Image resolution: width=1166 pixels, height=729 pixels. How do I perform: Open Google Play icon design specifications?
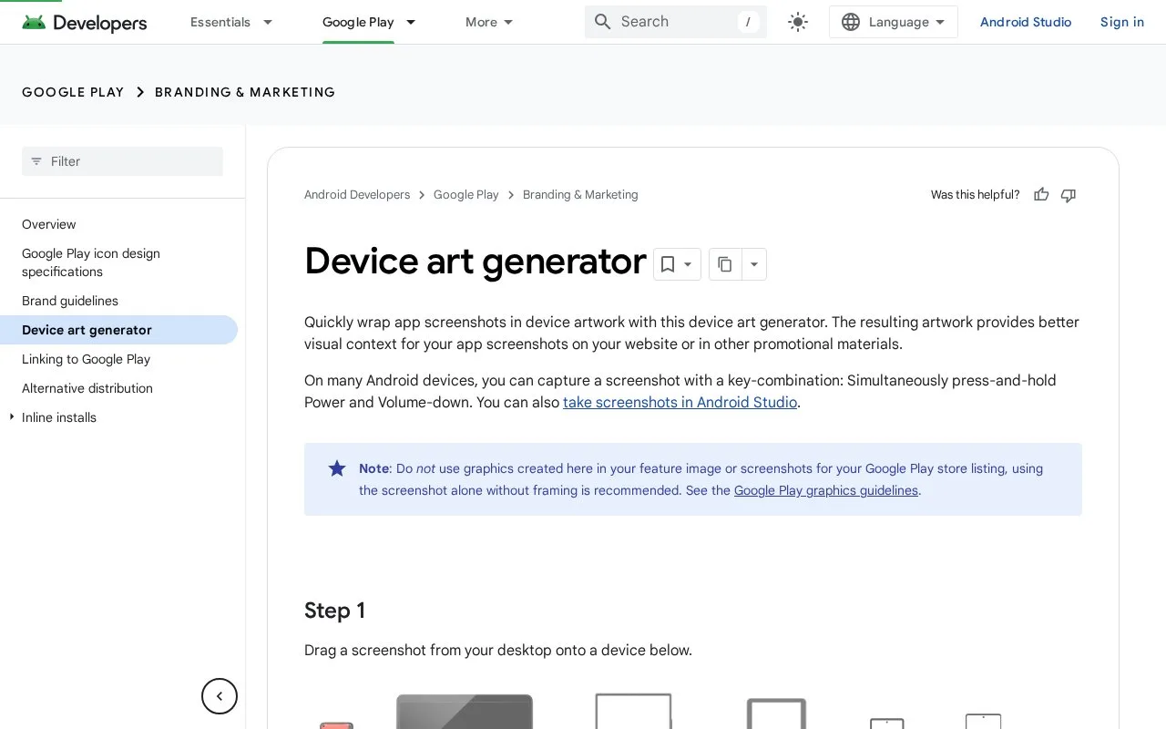click(91, 262)
